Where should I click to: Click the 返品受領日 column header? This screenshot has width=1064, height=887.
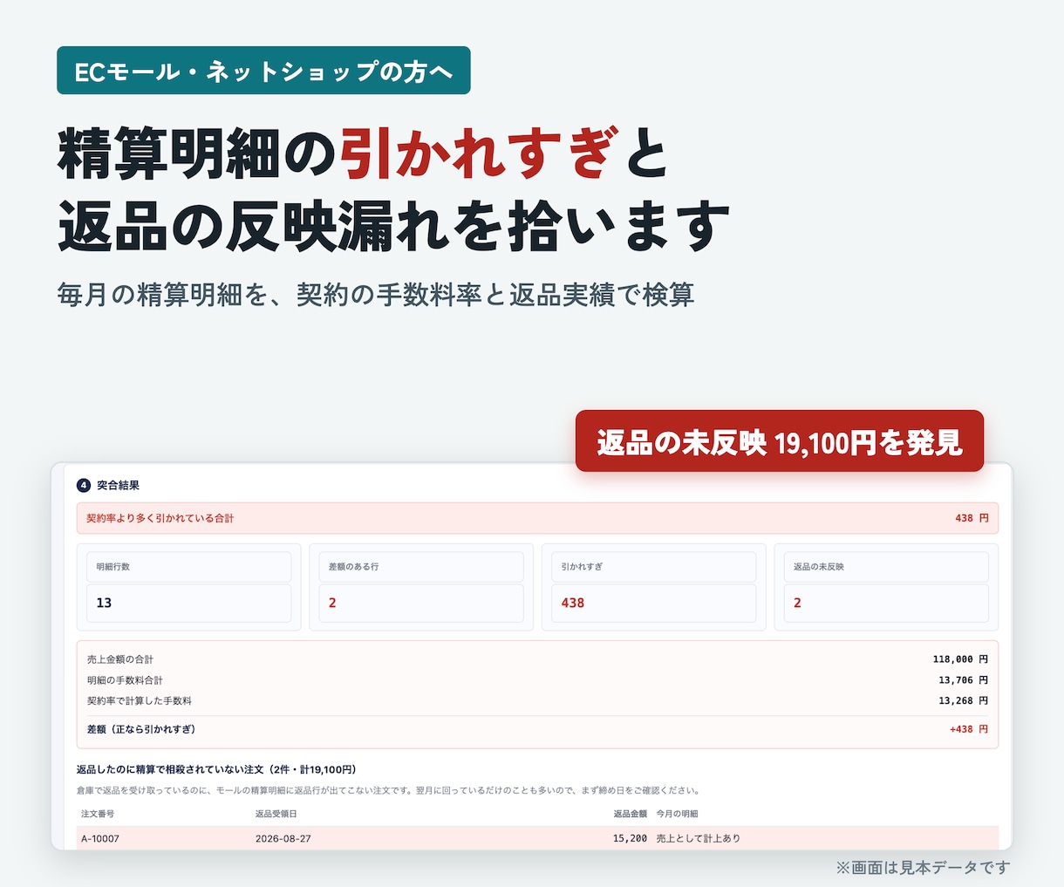click(x=276, y=814)
